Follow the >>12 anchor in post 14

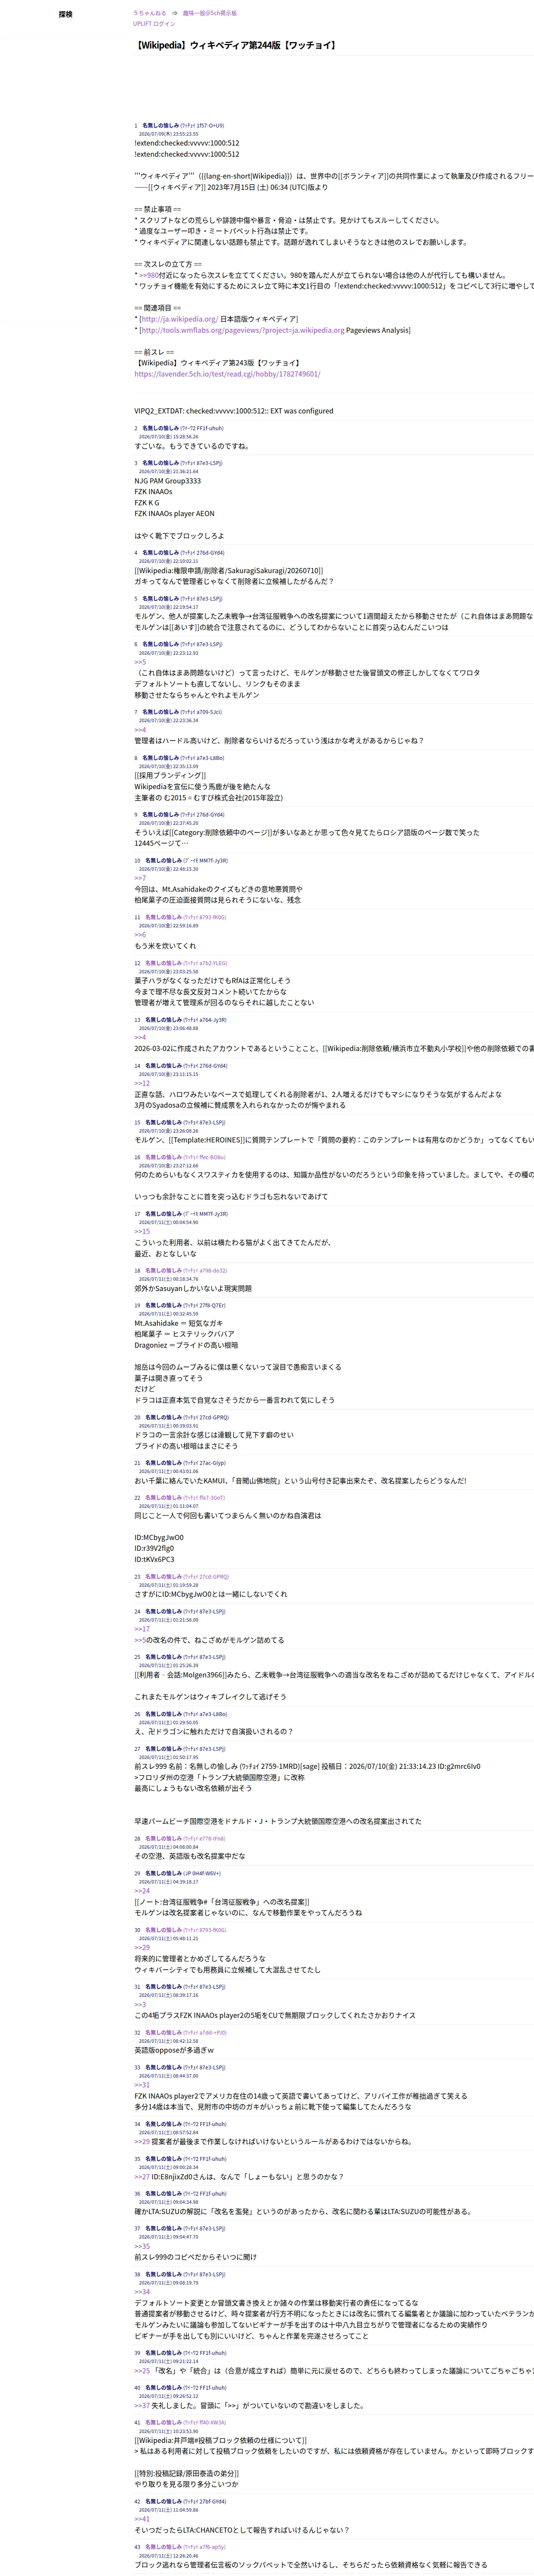142,1083
